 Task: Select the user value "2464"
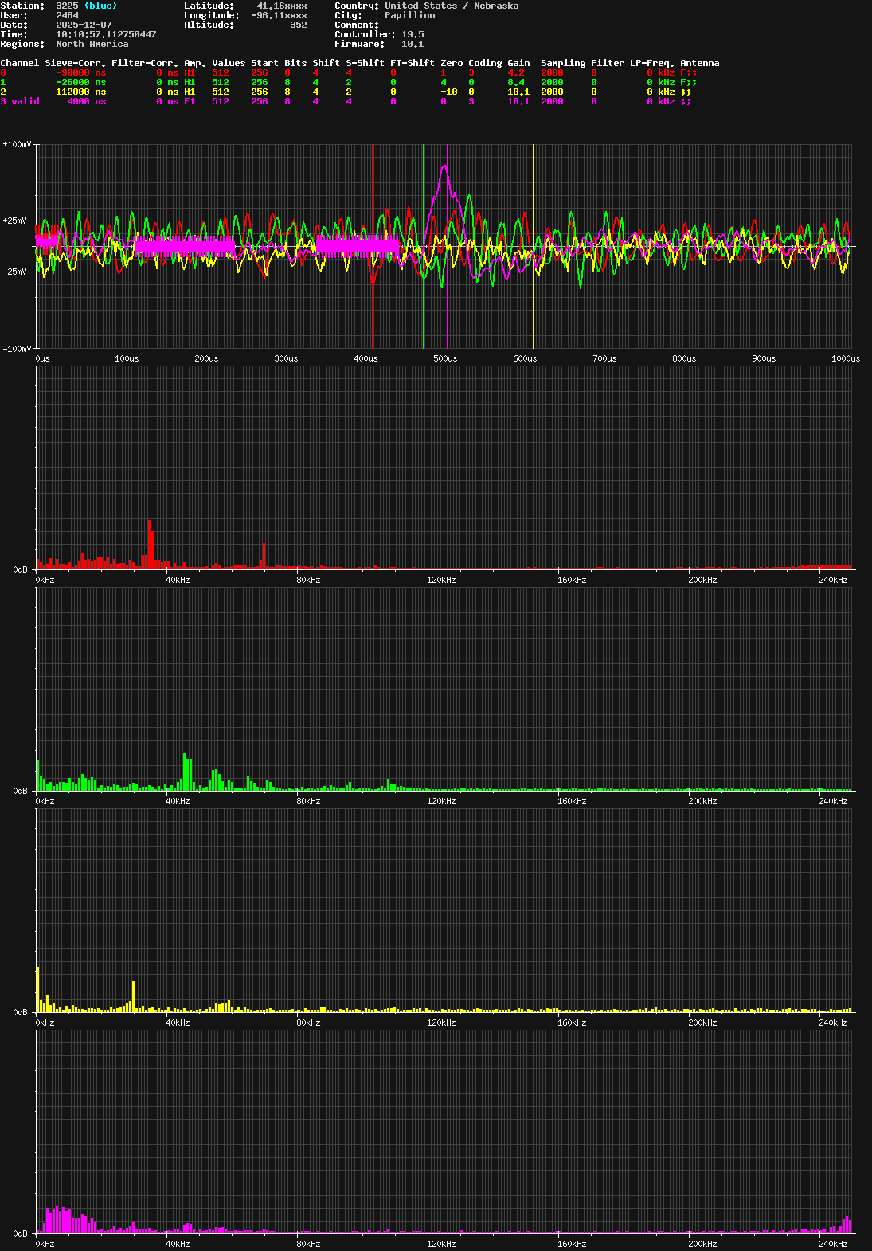coord(67,15)
